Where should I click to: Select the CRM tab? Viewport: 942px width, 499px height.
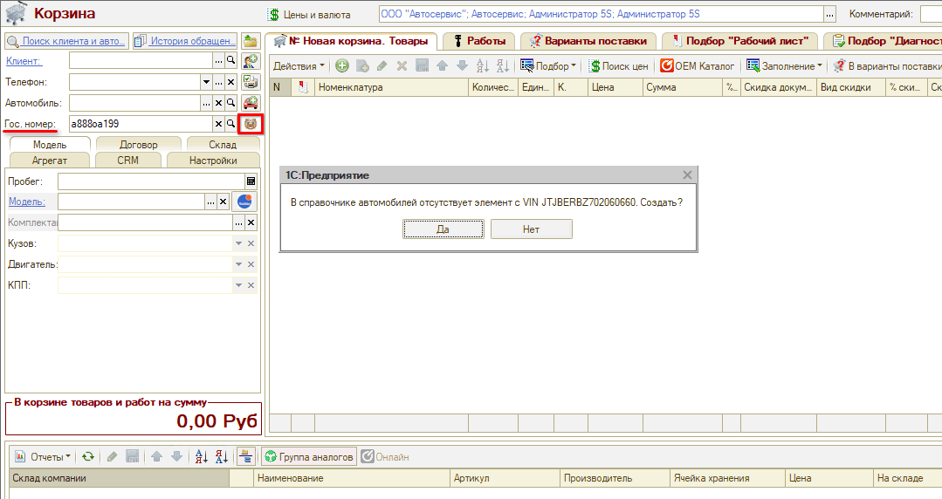[127, 161]
